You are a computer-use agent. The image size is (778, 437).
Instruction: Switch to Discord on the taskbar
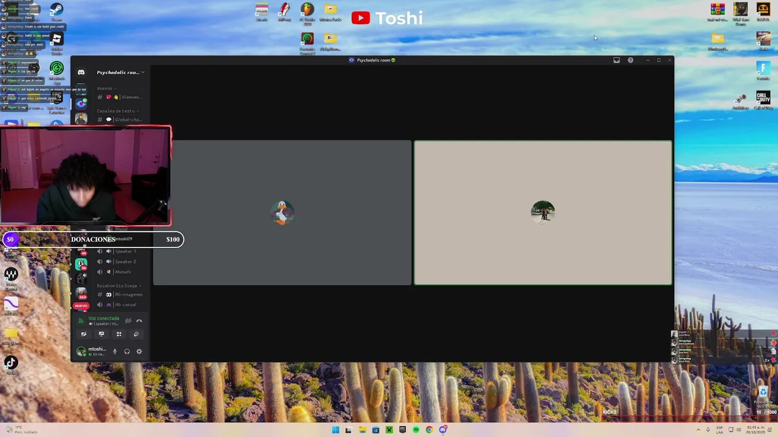coord(443,430)
